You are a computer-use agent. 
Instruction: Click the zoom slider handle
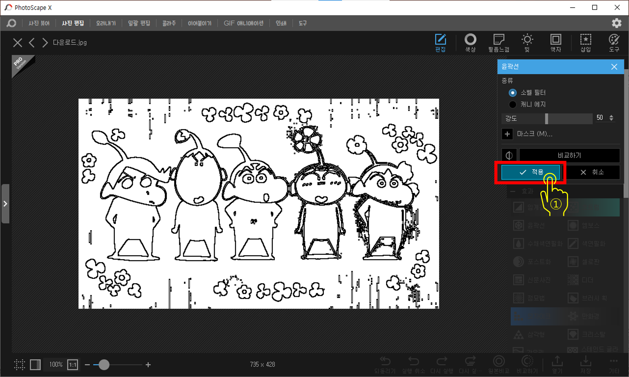coord(104,365)
